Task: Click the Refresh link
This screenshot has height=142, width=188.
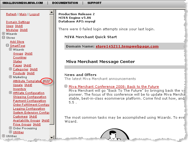Action: [11, 14]
